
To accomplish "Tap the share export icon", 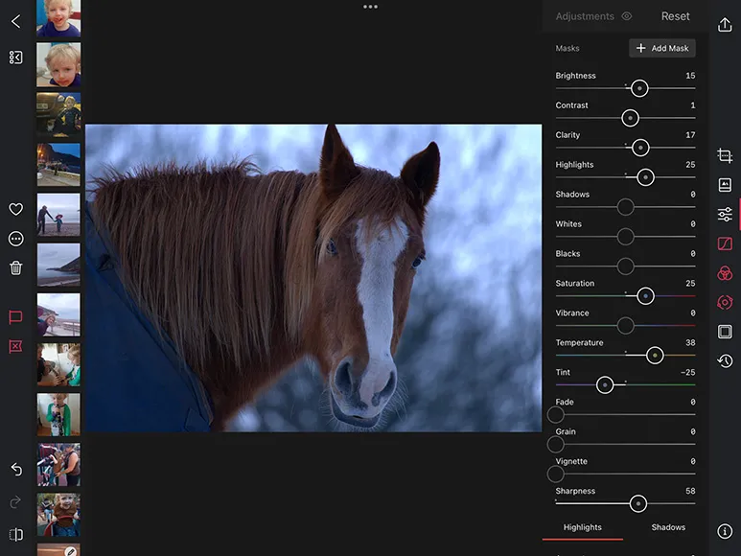I will click(x=725, y=25).
